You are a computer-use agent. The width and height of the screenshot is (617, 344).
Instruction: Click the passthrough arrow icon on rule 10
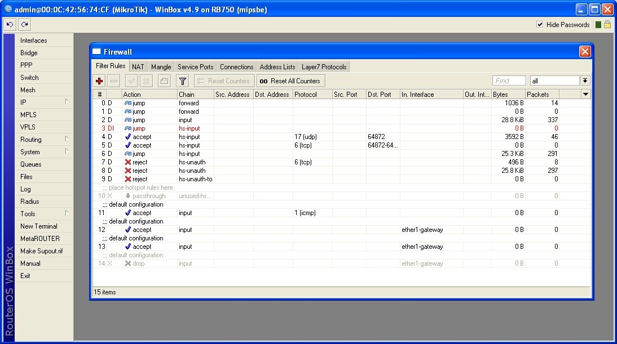[128, 196]
